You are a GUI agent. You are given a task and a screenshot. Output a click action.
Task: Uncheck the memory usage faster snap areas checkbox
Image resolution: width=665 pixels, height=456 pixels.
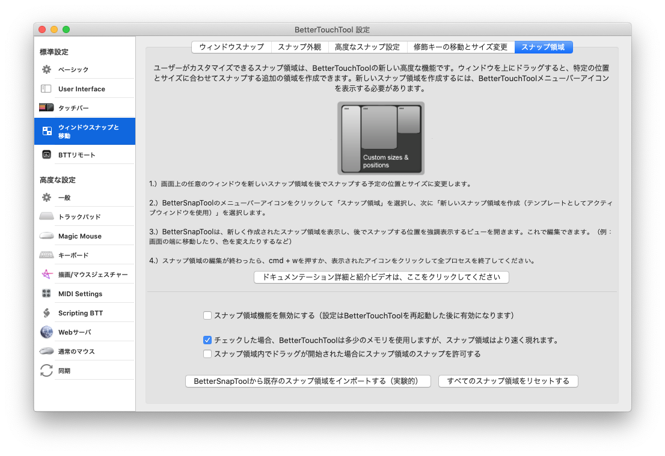pyautogui.click(x=207, y=340)
